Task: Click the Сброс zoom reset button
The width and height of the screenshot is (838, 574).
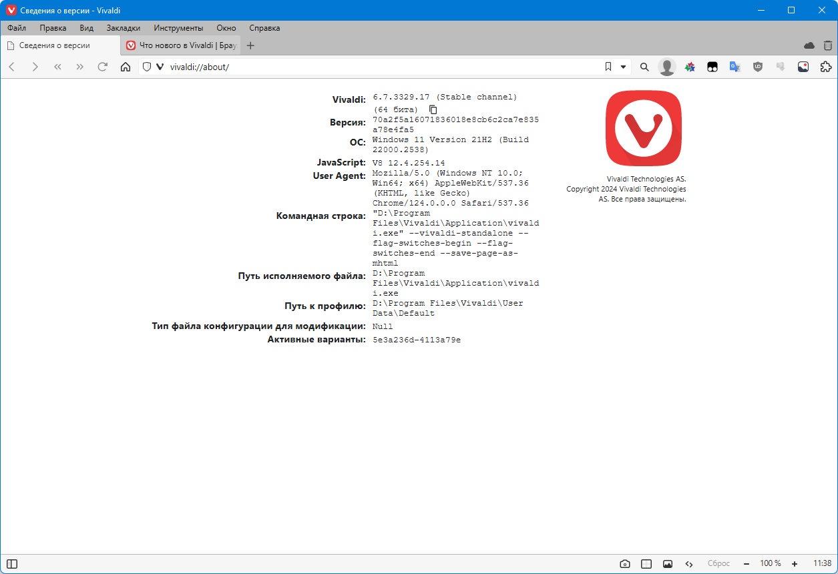Action: (718, 564)
